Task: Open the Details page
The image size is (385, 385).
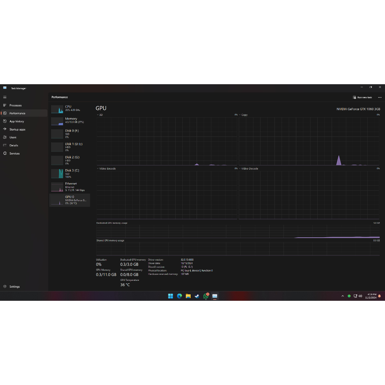Action: [x=24, y=146]
